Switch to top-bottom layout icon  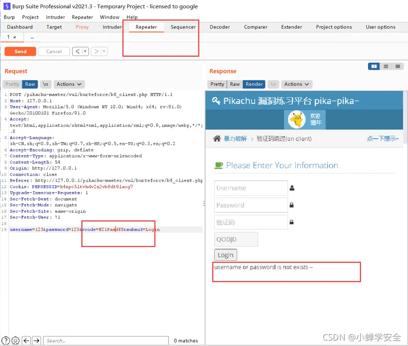pyautogui.click(x=386, y=66)
